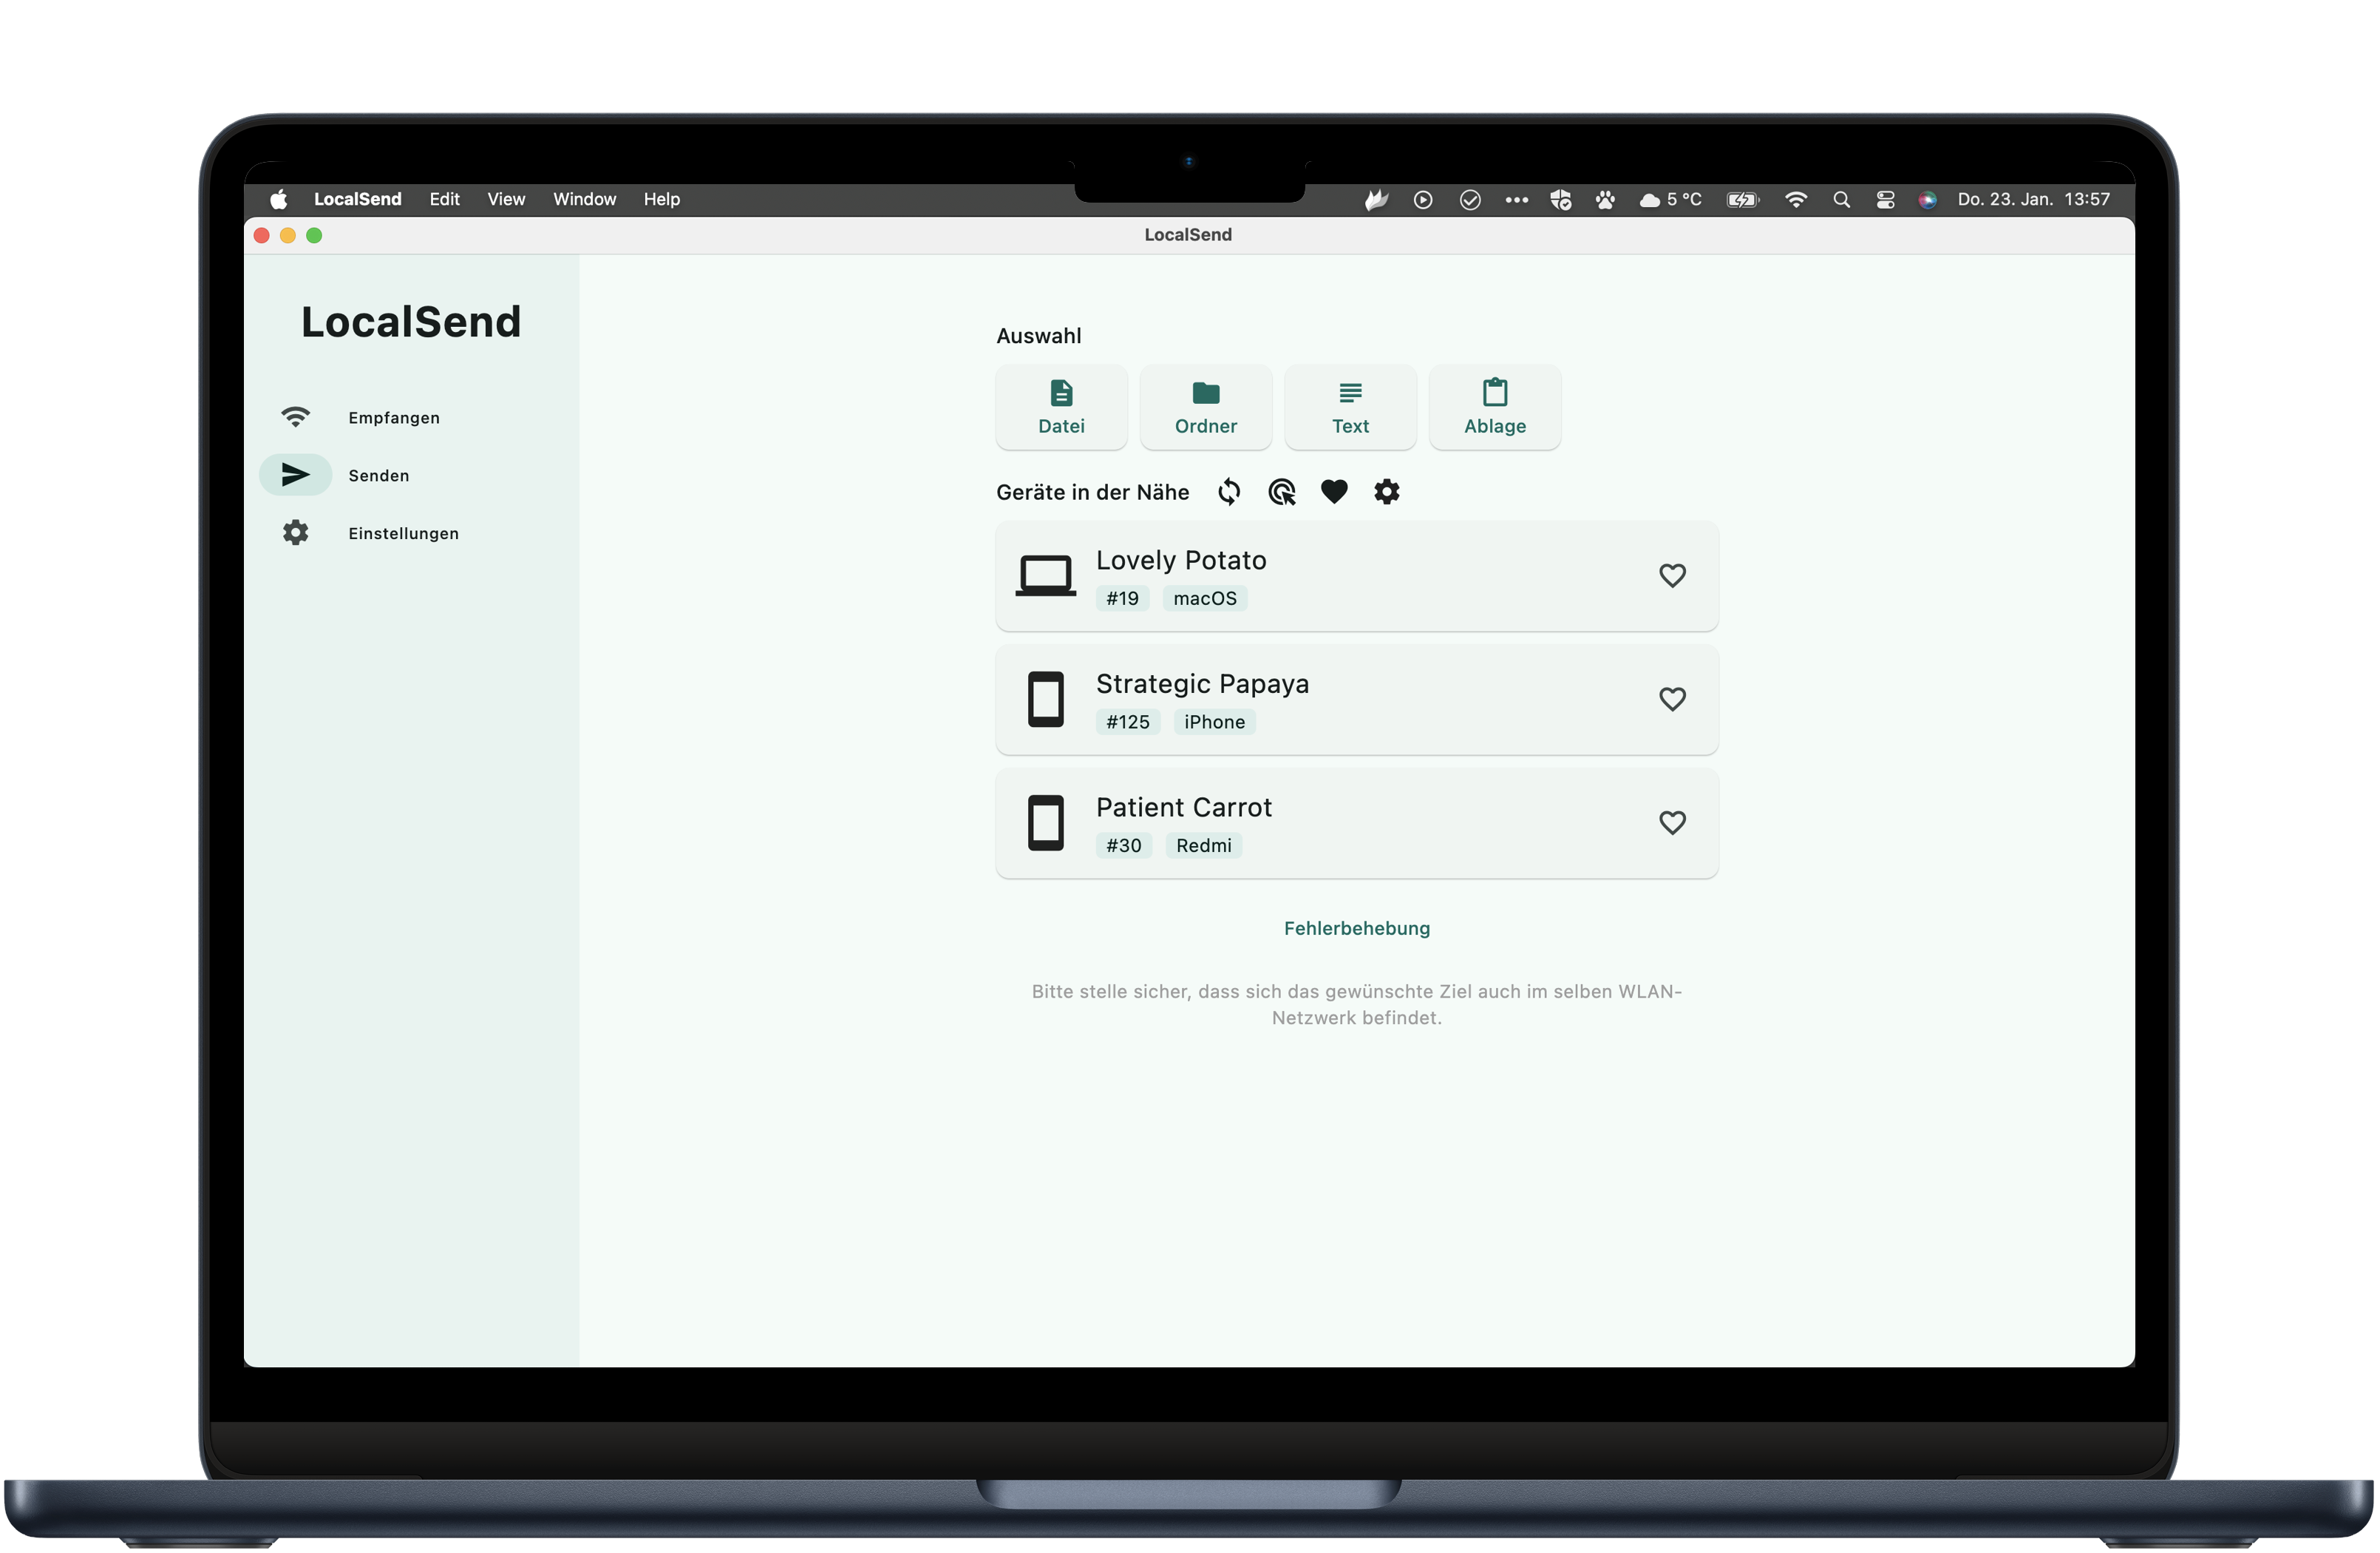Viewport: 2380px width, 1553px height.
Task: Open the Einstellungen sidebar item
Action: [x=402, y=533]
